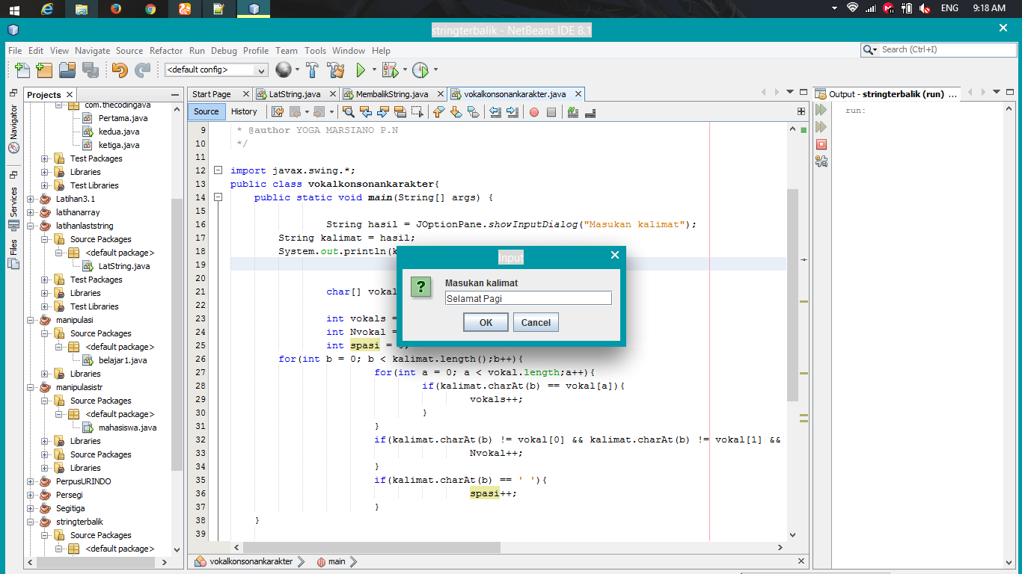Click the Rerun icon in Output panel
Screen dimensions: 1022x574
[x=821, y=110]
